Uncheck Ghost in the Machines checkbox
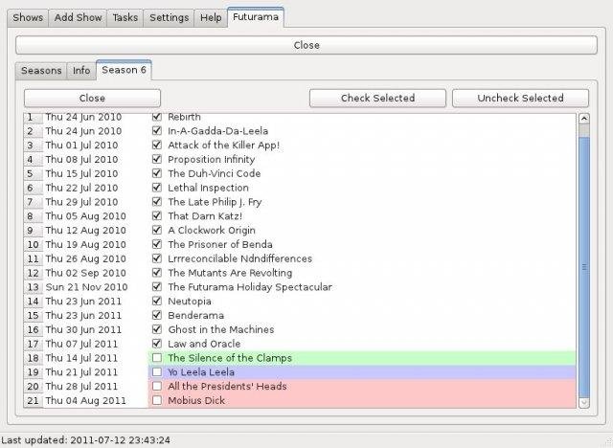This screenshot has height=448, width=613. [x=157, y=329]
